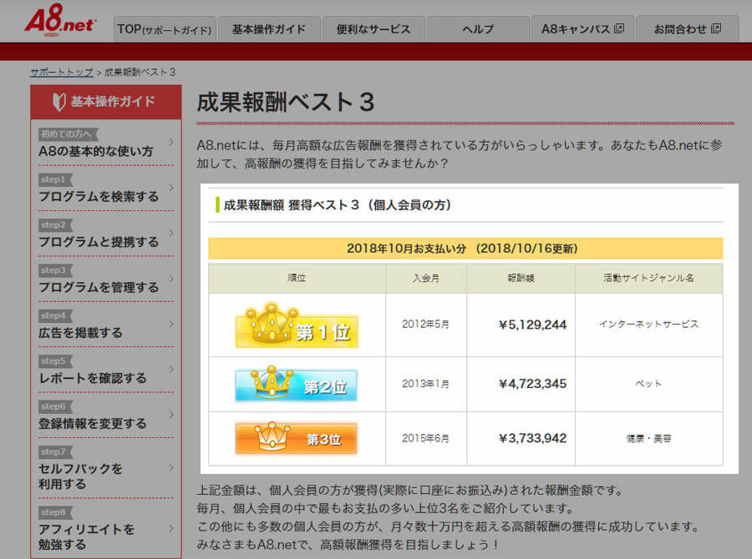Click the 順位 column header
This screenshot has height=559, width=752.
(x=297, y=279)
